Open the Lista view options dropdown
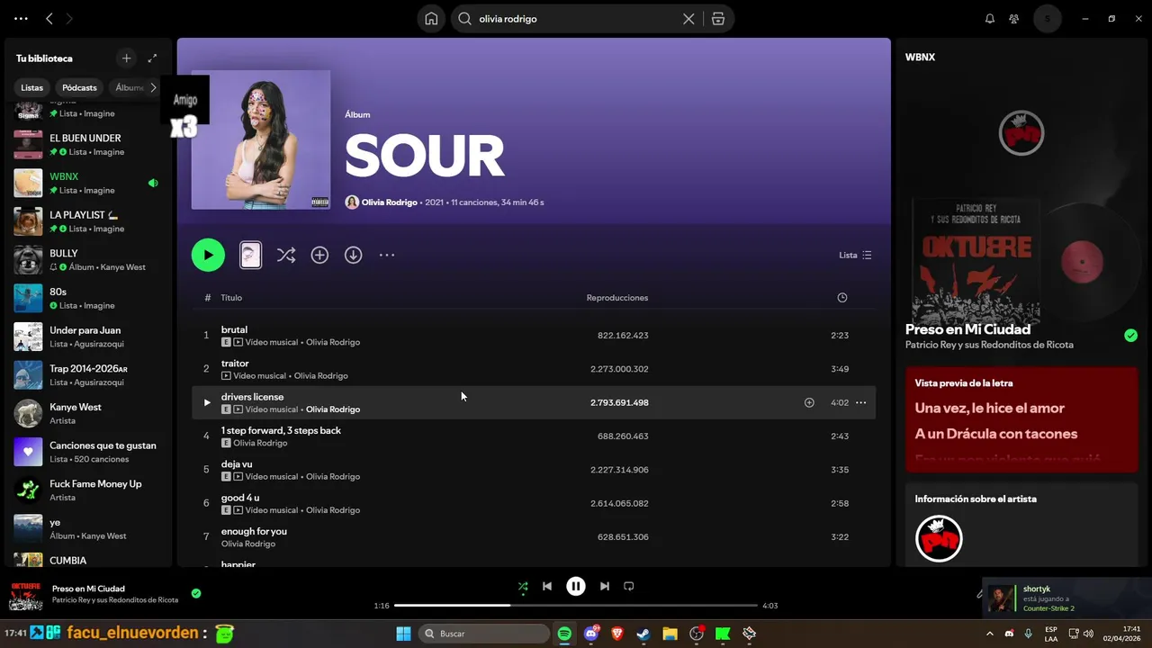This screenshot has height=648, width=1152. 855,255
